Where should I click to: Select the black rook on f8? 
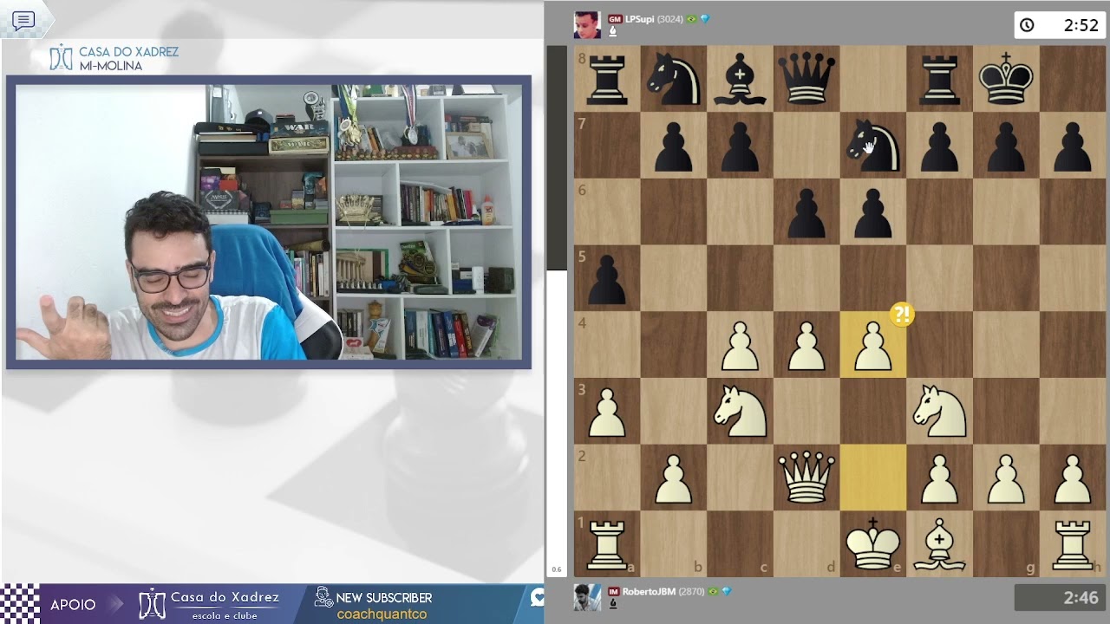pyautogui.click(x=939, y=79)
